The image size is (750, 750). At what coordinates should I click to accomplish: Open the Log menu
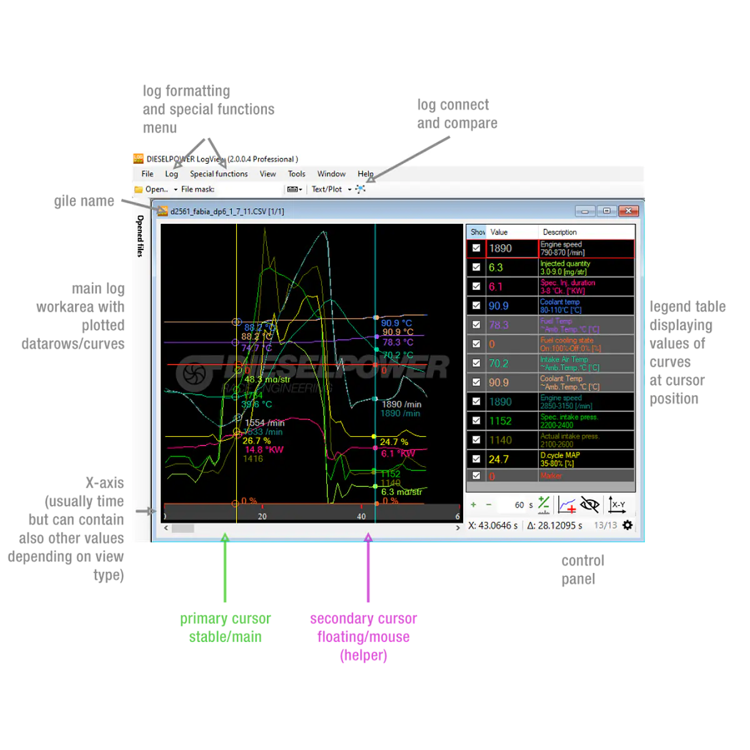171,174
